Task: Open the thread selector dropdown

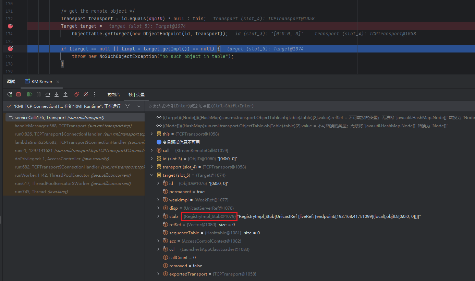Action: pos(139,106)
